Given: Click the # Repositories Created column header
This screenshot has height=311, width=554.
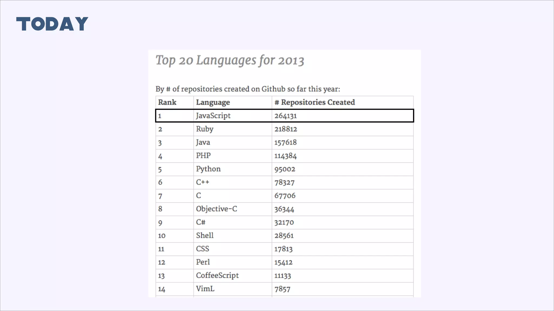Looking at the screenshot, I should tap(315, 102).
